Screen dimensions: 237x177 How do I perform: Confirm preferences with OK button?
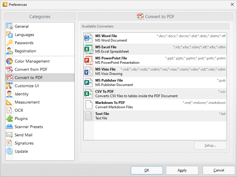click(x=147, y=170)
